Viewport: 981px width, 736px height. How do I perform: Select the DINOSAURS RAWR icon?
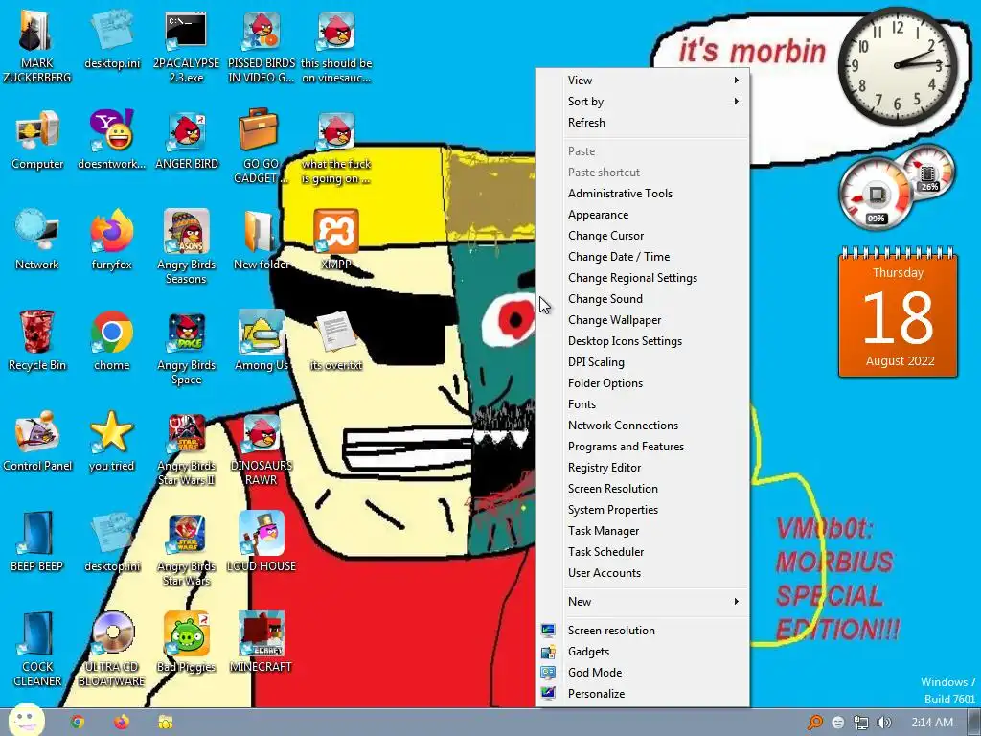pos(261,449)
